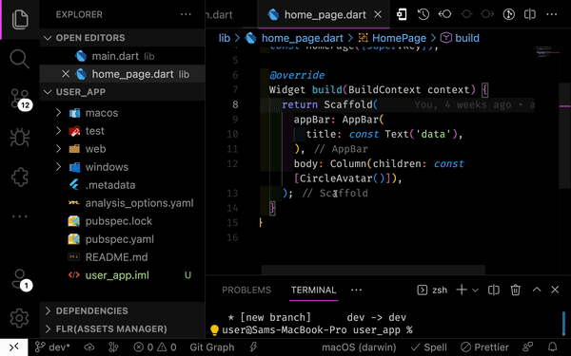The image size is (571, 356).
Task: Switch to the home_page.dart editor tab
Action: point(324,14)
